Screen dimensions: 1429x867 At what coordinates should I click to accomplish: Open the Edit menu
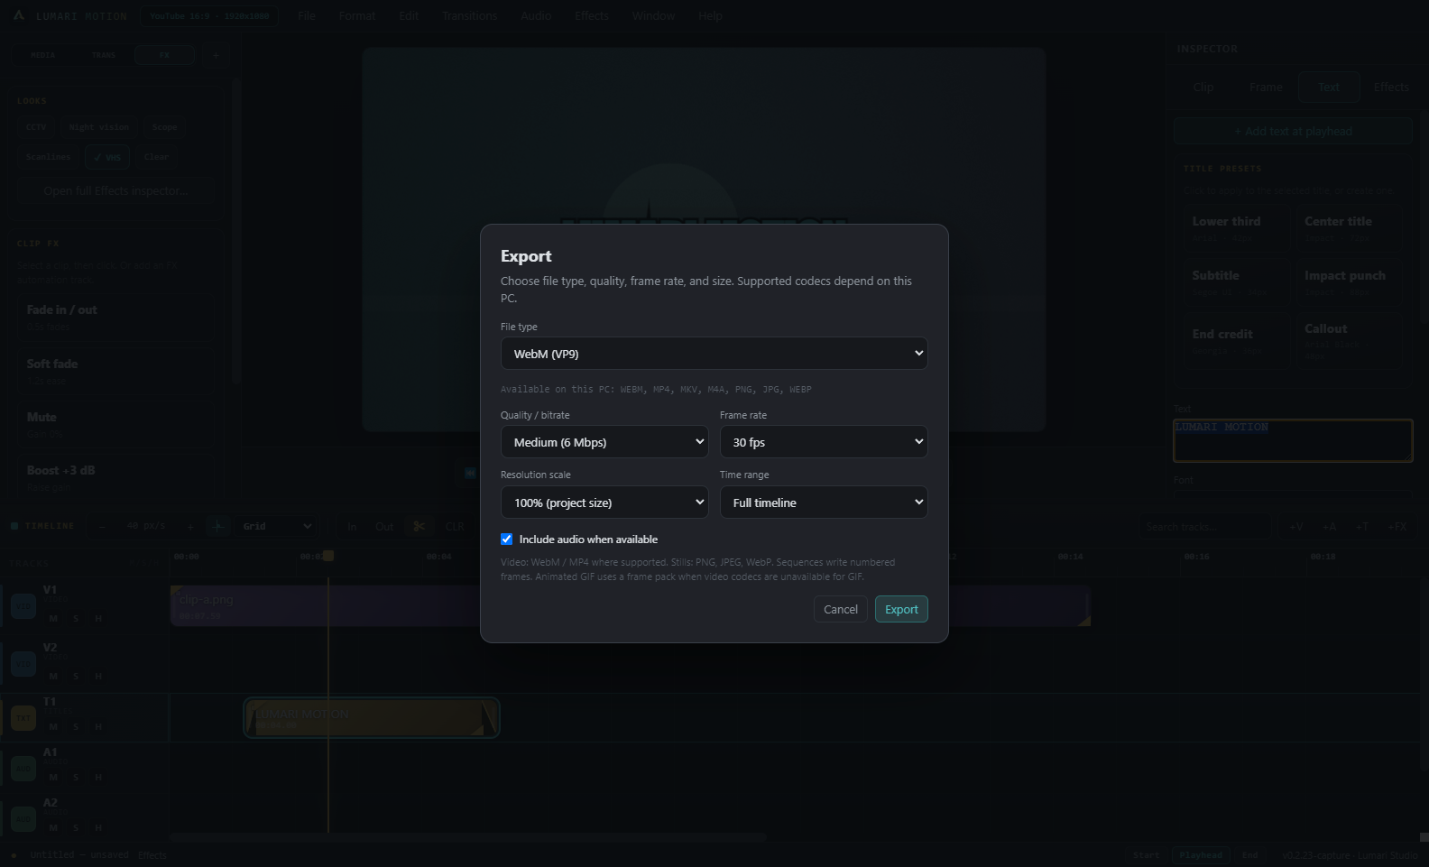[409, 16]
